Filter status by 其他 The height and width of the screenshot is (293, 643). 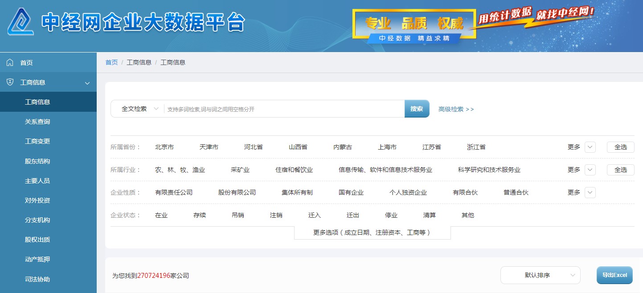pos(468,215)
